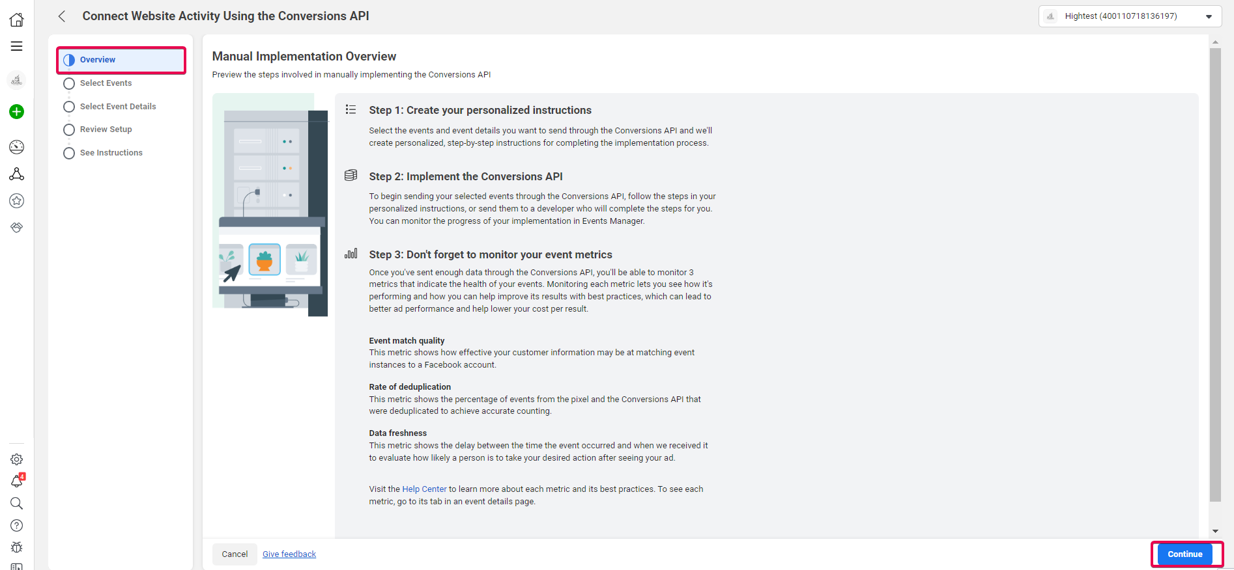Open the settings gear icon
1234x570 pixels.
pos(17,459)
